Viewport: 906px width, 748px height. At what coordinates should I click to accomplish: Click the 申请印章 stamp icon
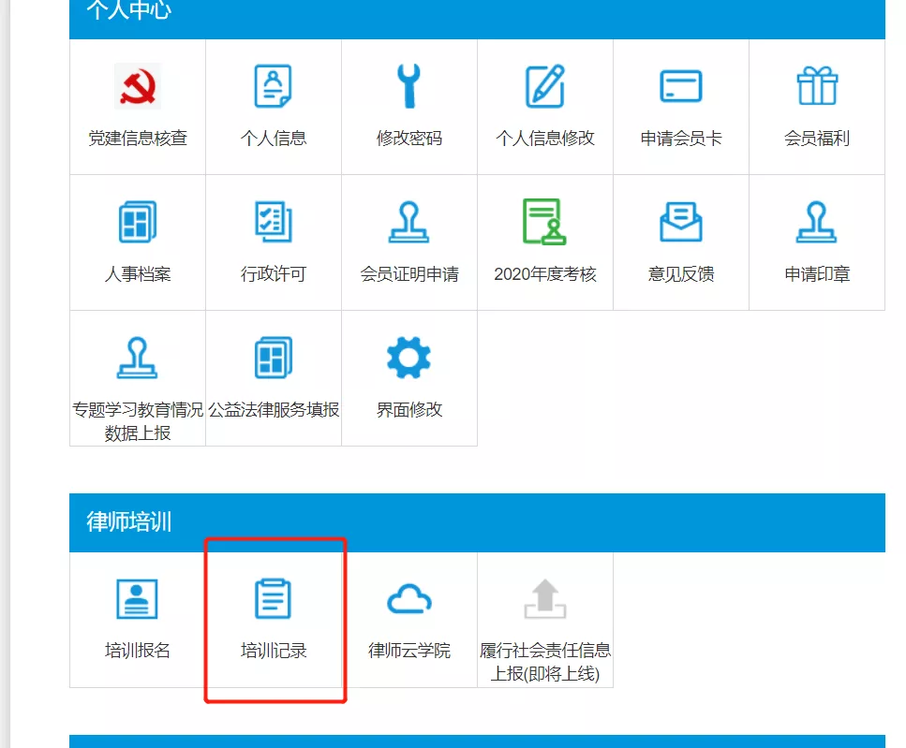pos(817,223)
